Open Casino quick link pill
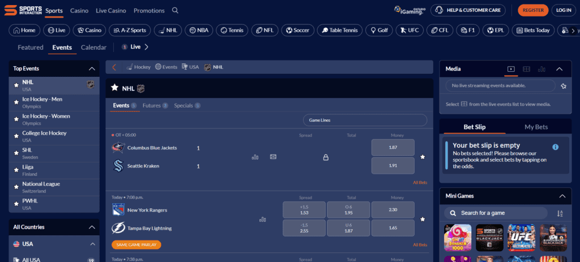 pyautogui.click(x=89, y=31)
